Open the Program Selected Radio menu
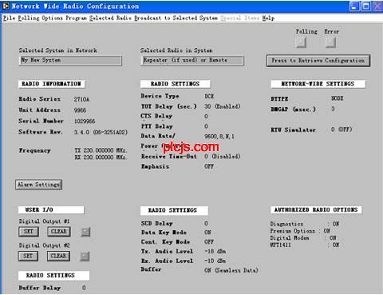 click(x=98, y=18)
